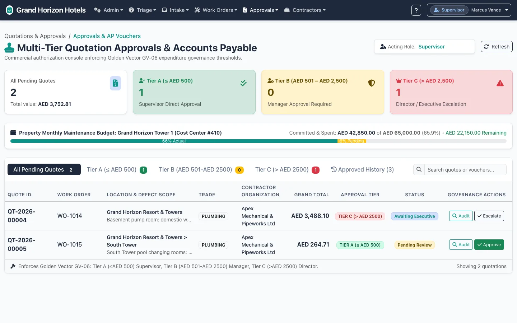Click the magnifier icon beside the search box
Screen dimensions: 517x323
[419, 169]
